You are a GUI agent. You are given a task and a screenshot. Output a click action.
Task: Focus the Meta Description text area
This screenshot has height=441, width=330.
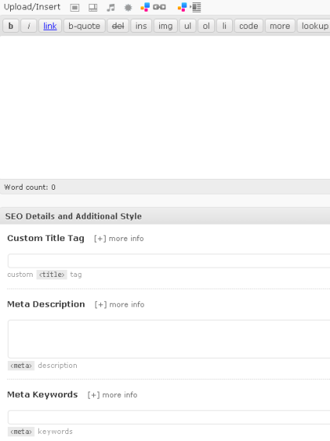(168, 339)
